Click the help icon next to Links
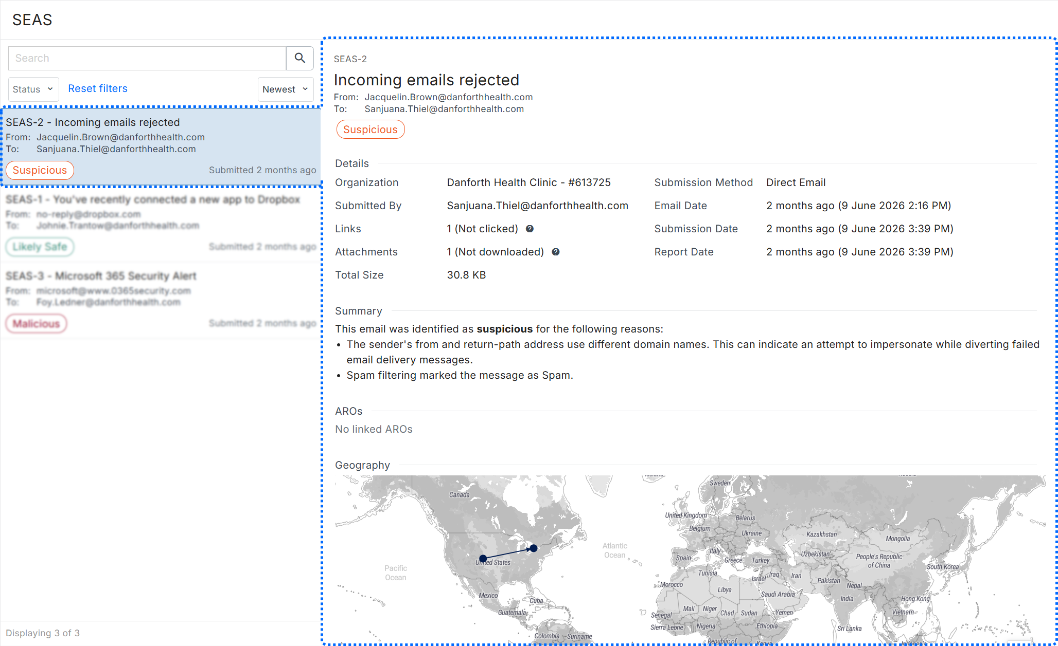 point(530,229)
